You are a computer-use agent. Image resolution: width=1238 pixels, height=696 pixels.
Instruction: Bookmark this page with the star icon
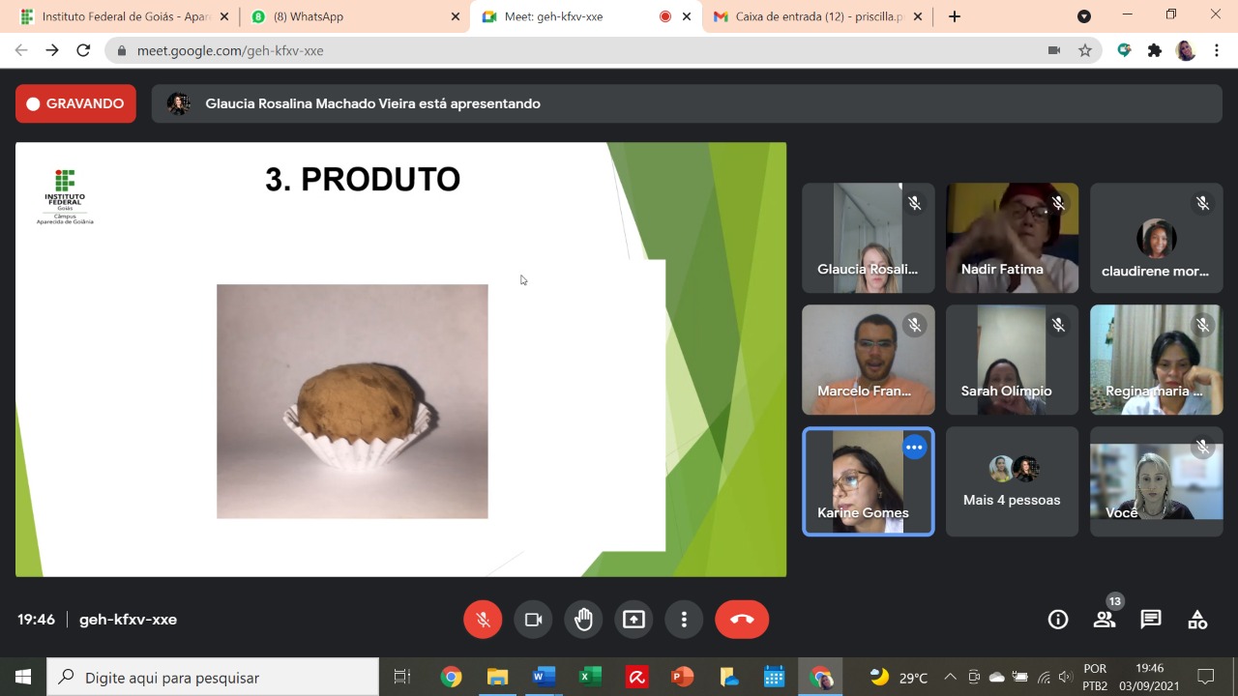pyautogui.click(x=1085, y=50)
